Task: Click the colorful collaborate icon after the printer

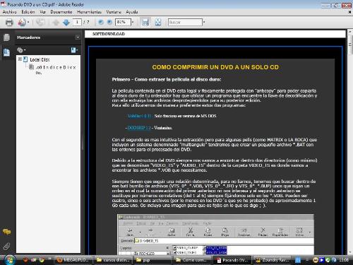Action: [22, 23]
